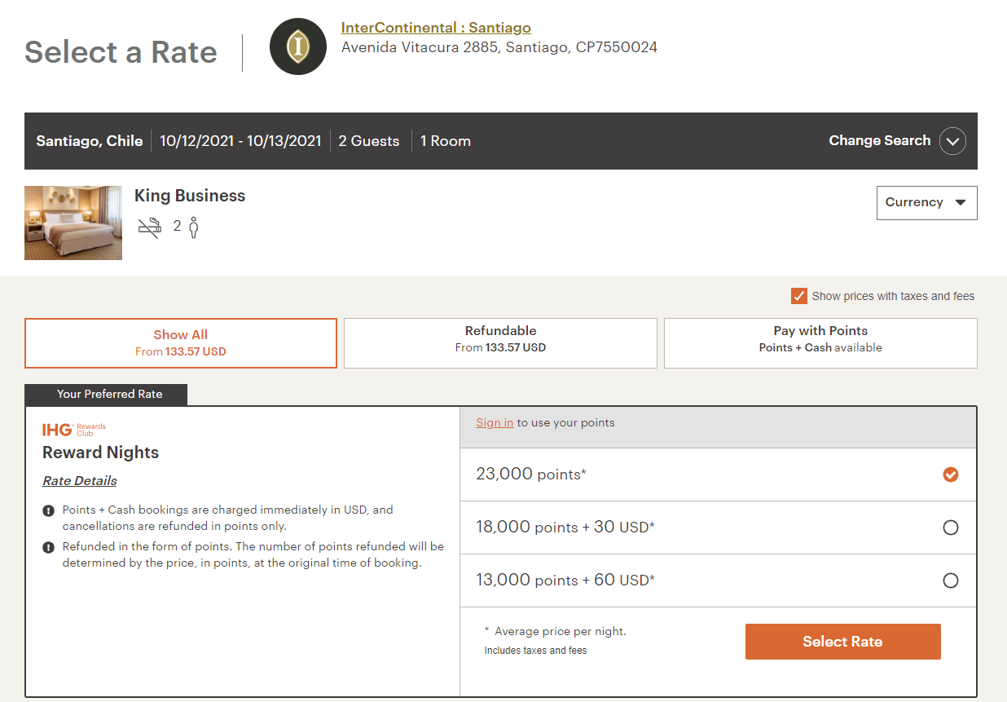Click the dates 10/12/2021 - 10/13/2021
Viewport: 1007px width, 702px height.
coord(240,141)
